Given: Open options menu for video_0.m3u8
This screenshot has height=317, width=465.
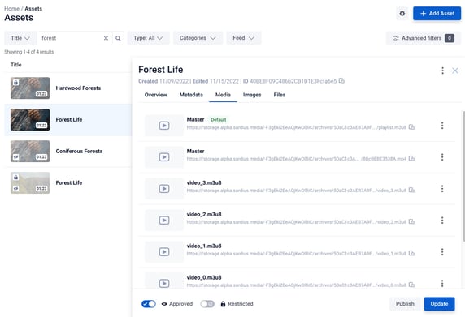Looking at the screenshot, I should pos(442,283).
